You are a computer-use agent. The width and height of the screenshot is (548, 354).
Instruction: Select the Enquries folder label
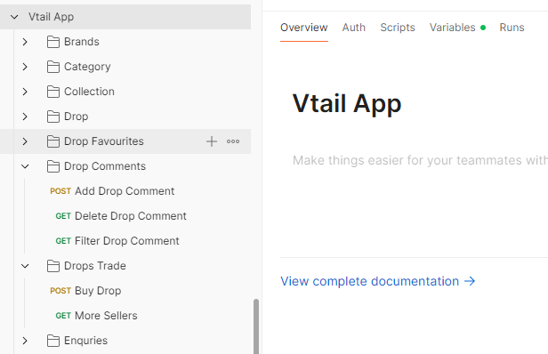click(85, 341)
